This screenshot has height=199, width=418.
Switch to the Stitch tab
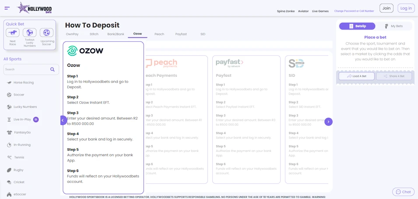94,34
